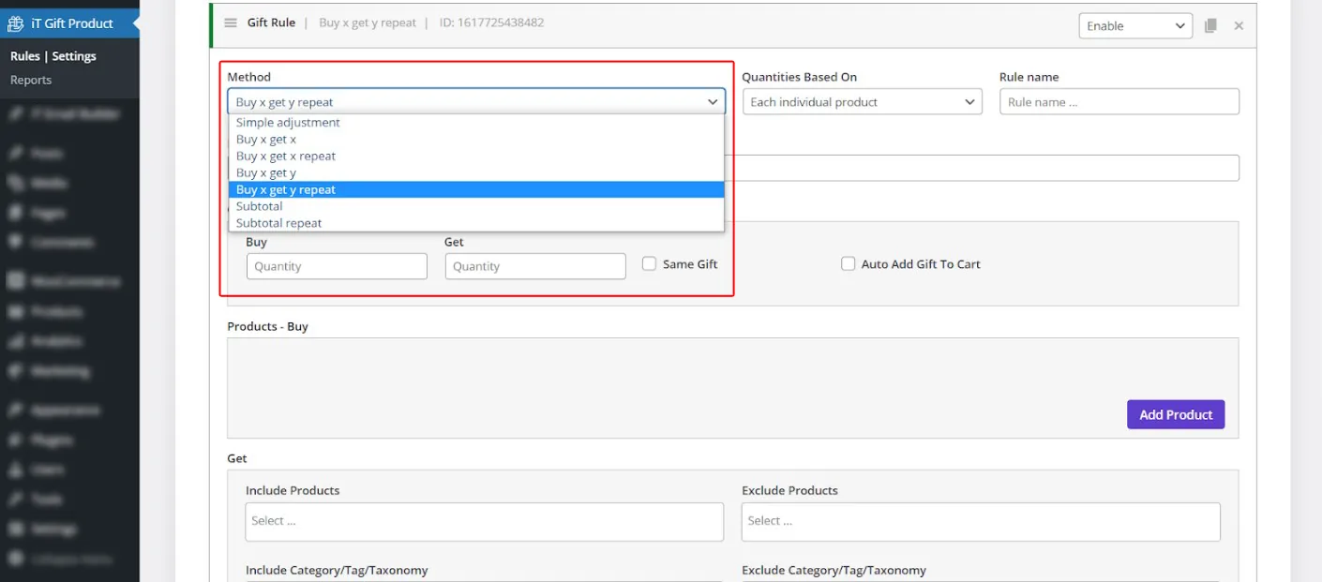
Task: Focus the Rule name input field
Action: tap(1119, 102)
